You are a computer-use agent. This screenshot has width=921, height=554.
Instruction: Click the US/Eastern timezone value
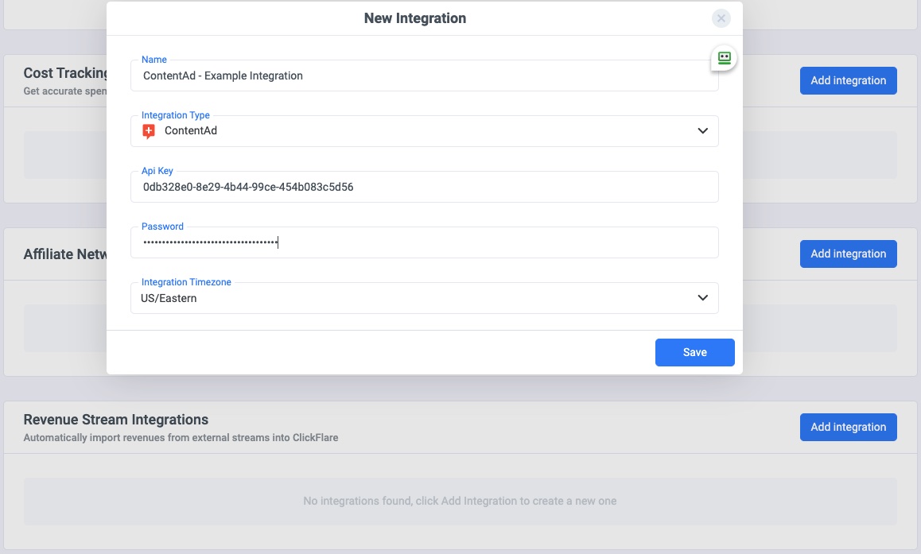point(169,298)
